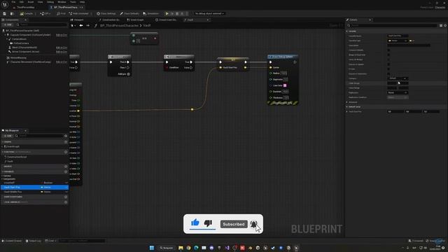Click the add event dispatcher plus icon
The width and height of the screenshot is (448, 252).
(x=66, y=197)
